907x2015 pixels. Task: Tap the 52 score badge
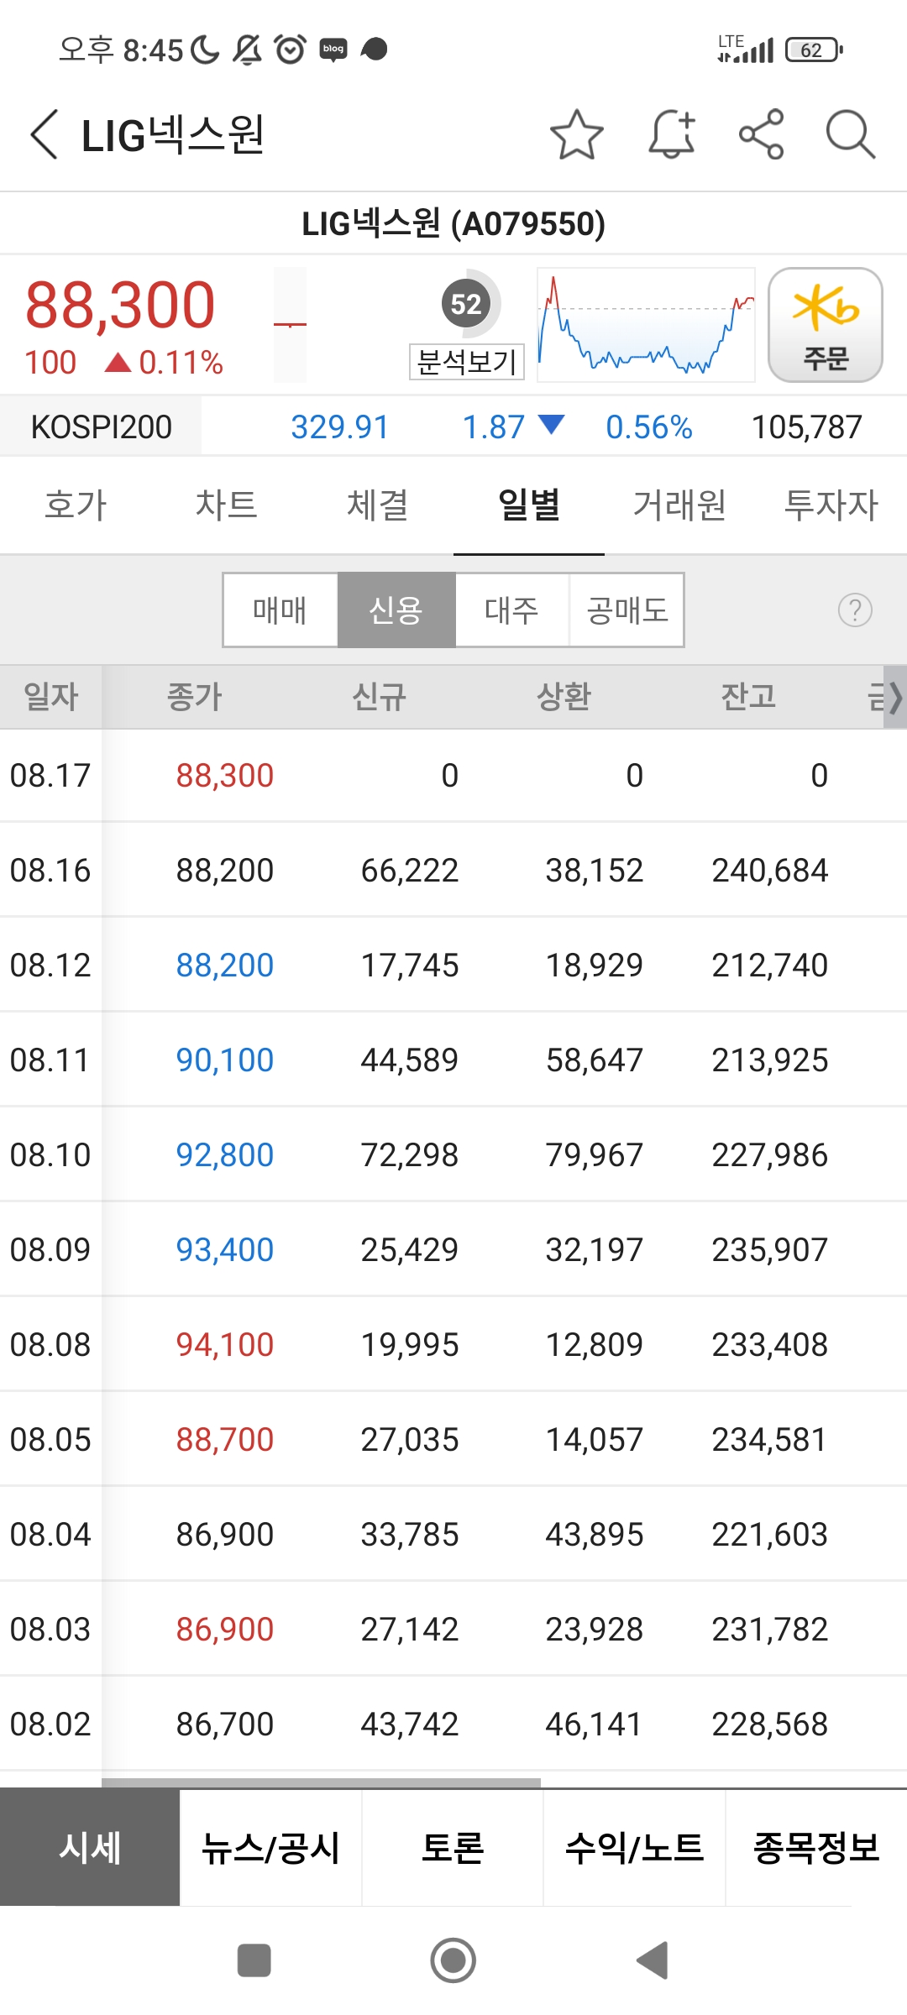466,304
